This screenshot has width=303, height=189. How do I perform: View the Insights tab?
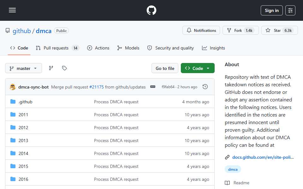click(x=213, y=48)
